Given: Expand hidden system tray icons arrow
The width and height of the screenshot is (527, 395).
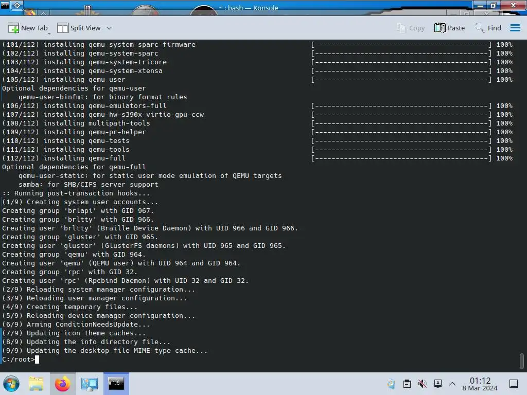Looking at the screenshot, I should click(x=452, y=384).
